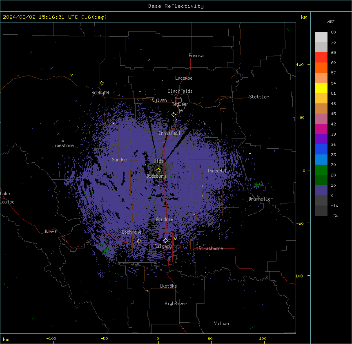
Task: Click the RockyMH label
Action: point(100,93)
